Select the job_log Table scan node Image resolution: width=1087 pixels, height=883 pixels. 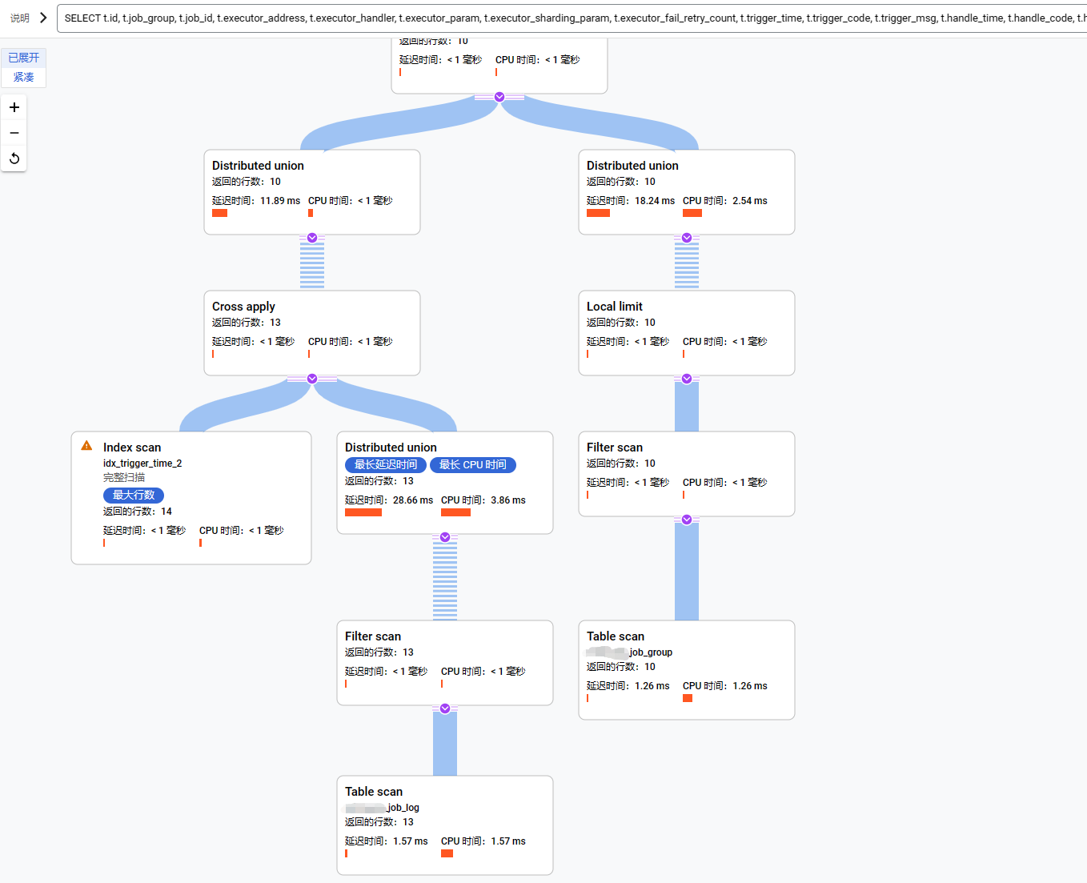(445, 825)
